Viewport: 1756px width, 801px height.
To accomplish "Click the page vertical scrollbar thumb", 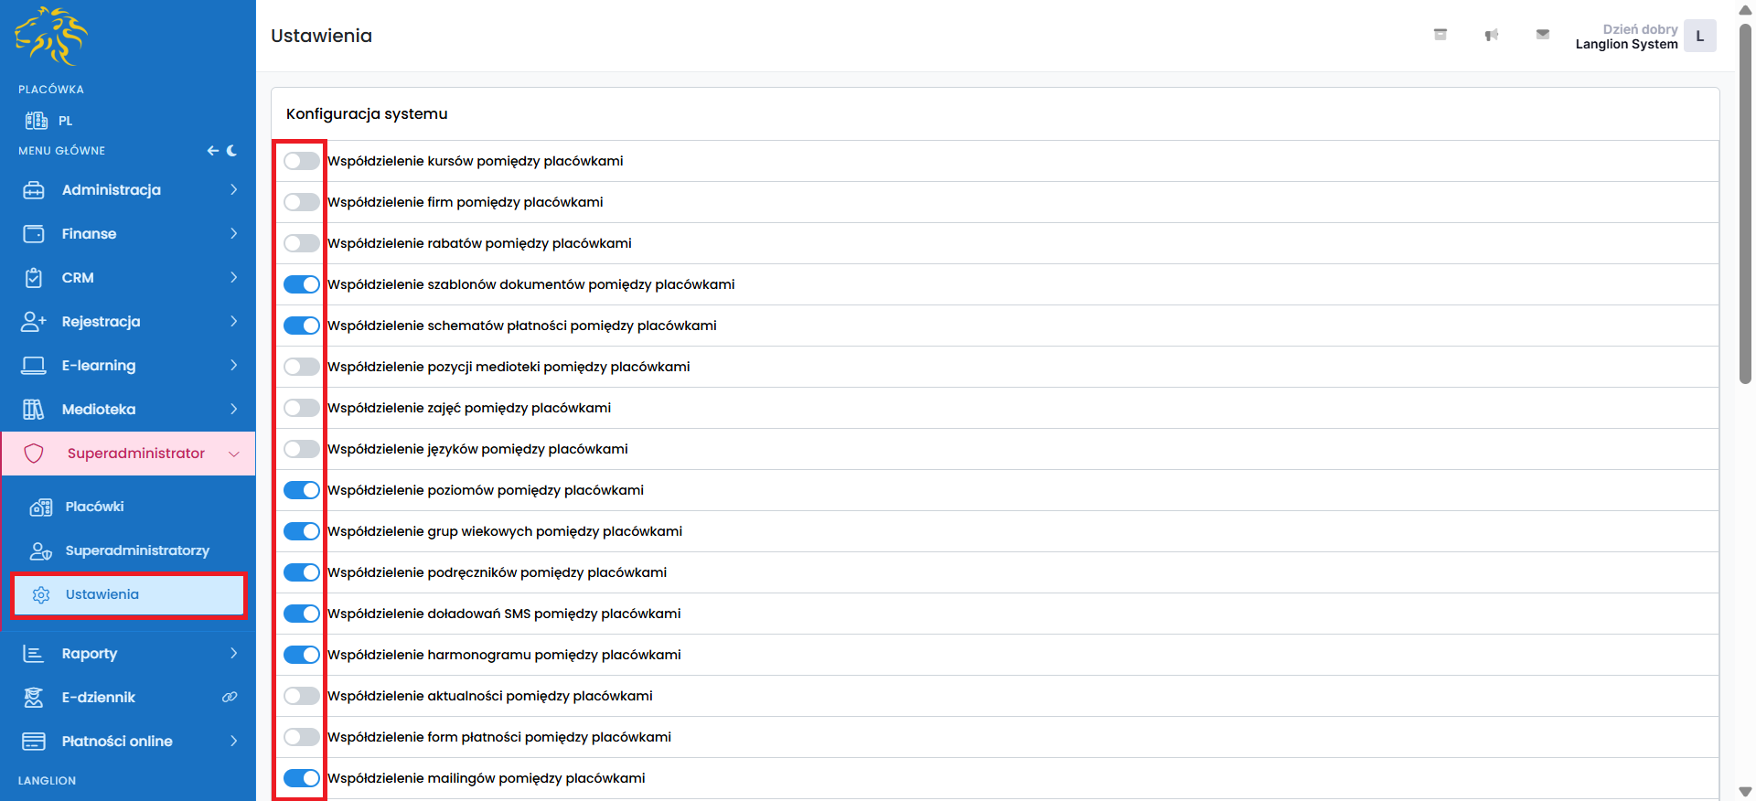I will 1745,201.
